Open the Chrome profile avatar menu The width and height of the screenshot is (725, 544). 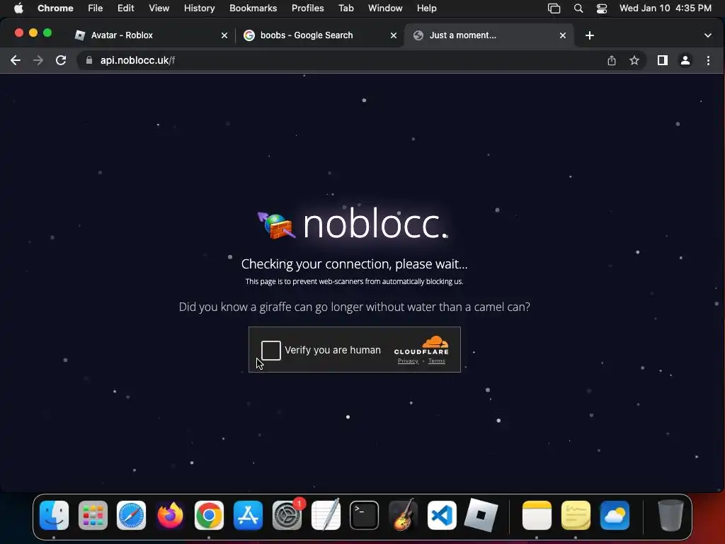coord(685,61)
